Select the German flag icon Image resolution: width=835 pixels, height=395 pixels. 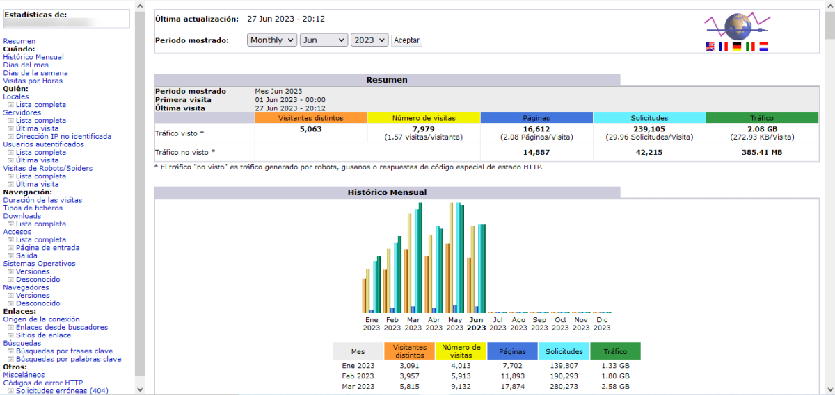[x=736, y=47]
